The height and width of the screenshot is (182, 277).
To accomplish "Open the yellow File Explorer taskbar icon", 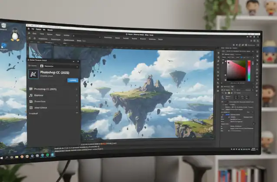I will (x=16, y=157).
